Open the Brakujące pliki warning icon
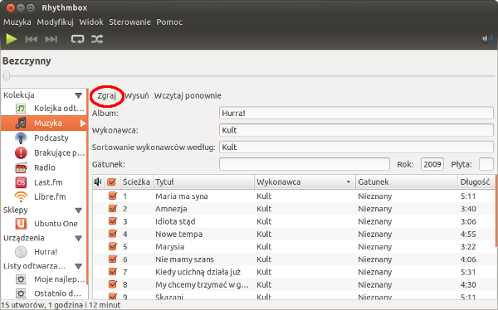The width and height of the screenshot is (498, 310). pos(21,153)
